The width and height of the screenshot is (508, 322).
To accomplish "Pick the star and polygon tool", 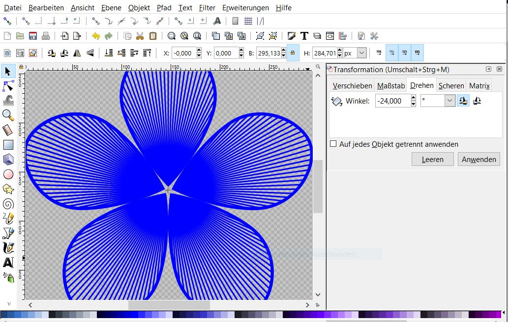I will (x=8, y=189).
